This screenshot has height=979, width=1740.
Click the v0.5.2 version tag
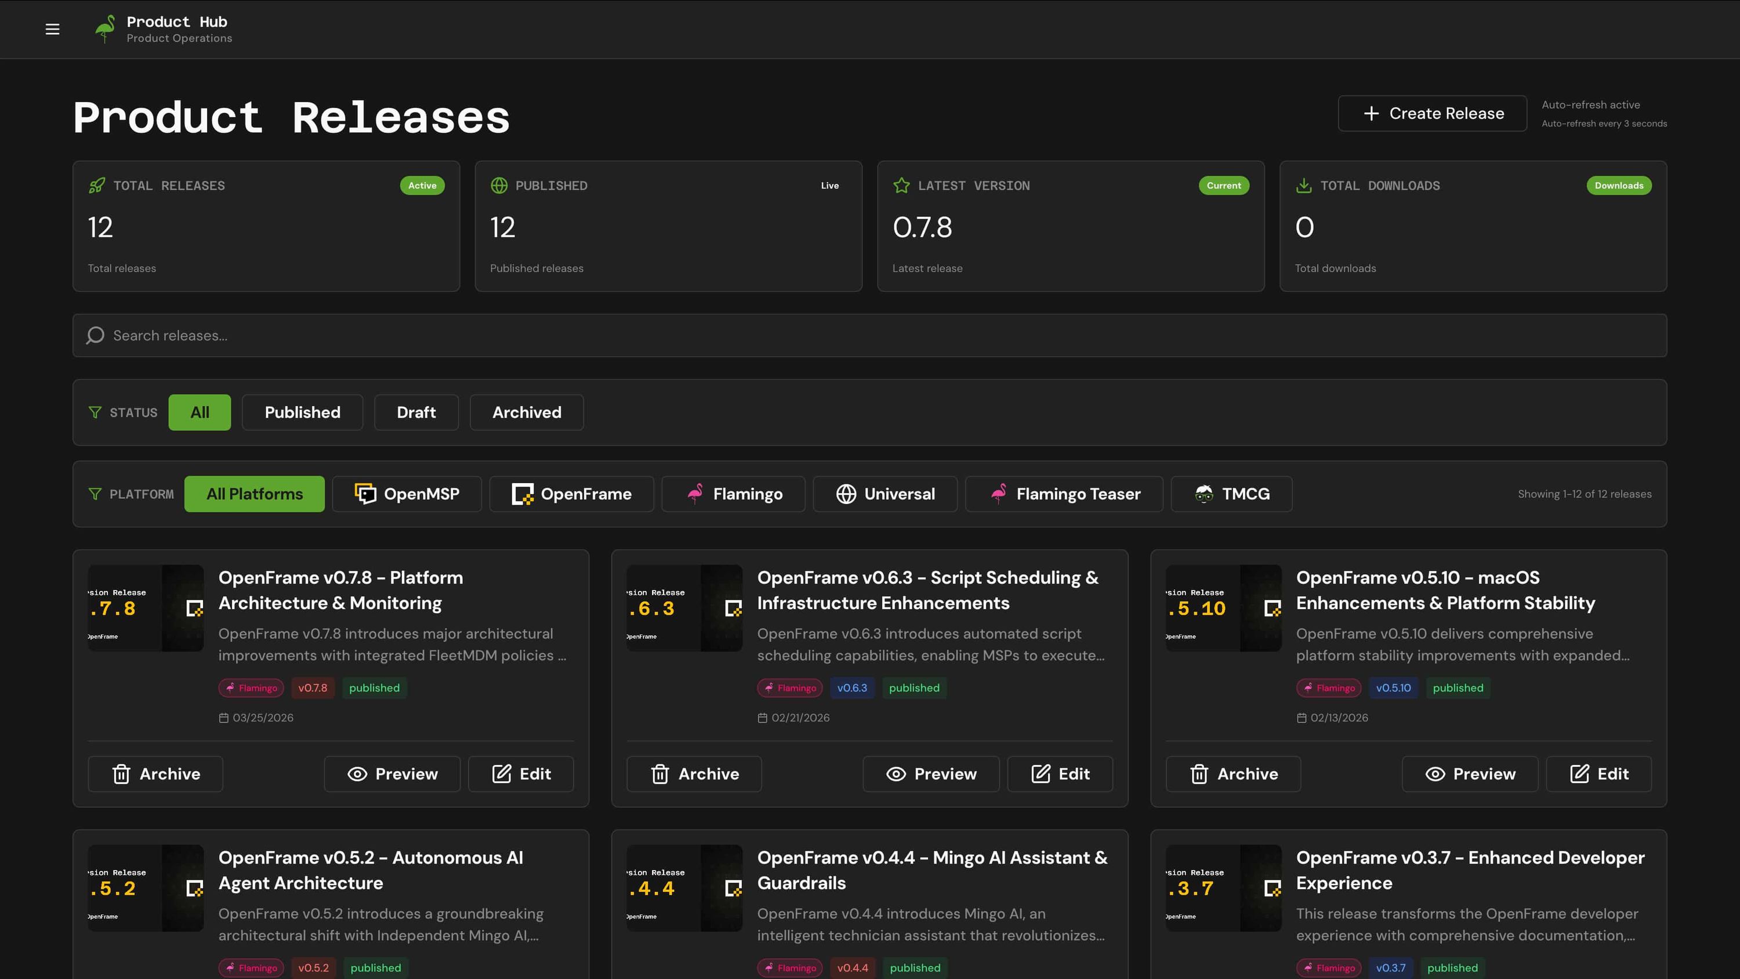pyautogui.click(x=313, y=968)
